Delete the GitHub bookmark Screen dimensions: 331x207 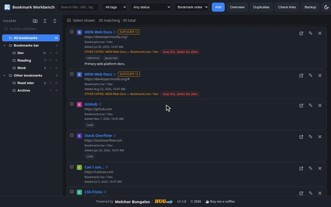point(320,106)
